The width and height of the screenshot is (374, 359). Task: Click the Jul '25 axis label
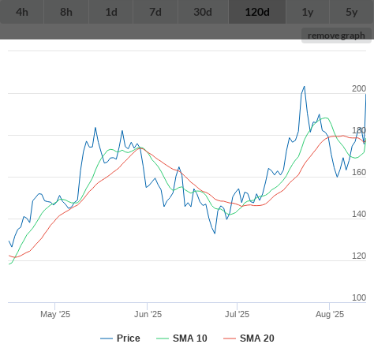coord(237,314)
